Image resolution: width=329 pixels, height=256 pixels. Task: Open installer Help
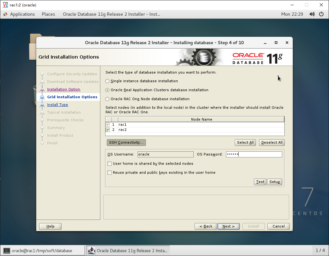pyautogui.click(x=50, y=226)
